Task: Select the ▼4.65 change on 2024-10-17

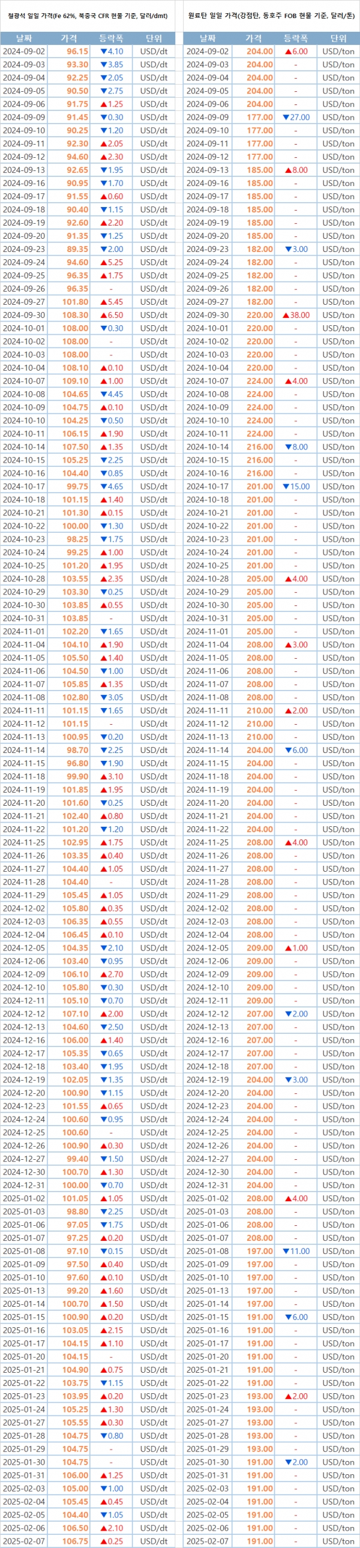Action: click(x=111, y=487)
